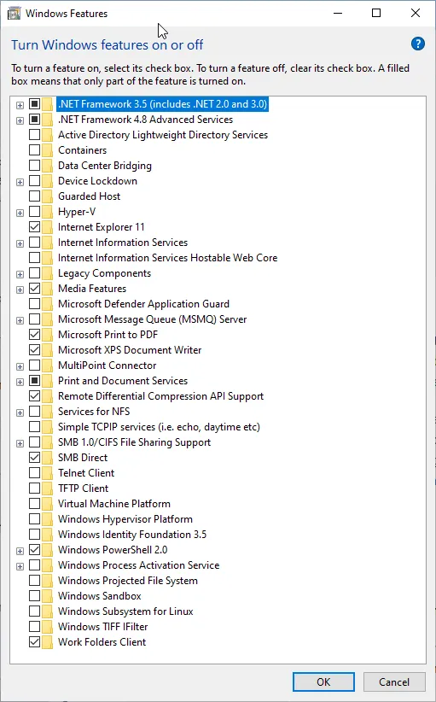Check Microsoft Defender Application Guard box
Image resolution: width=436 pixels, height=702 pixels.
pos(34,303)
